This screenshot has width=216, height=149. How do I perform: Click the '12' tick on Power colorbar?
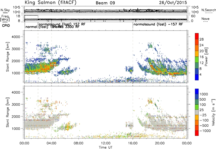pos(201,63)
